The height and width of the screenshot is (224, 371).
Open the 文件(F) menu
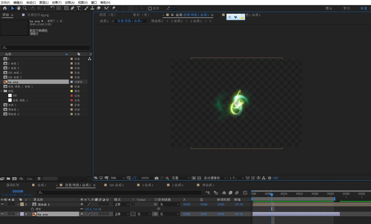(x=5, y=3)
